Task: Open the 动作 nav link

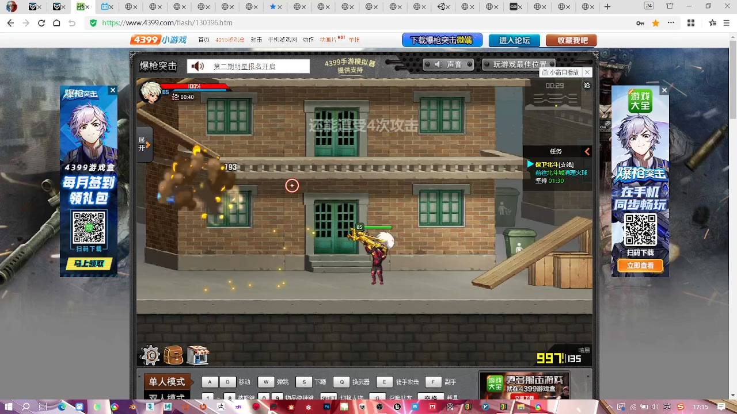Action: [x=308, y=40]
